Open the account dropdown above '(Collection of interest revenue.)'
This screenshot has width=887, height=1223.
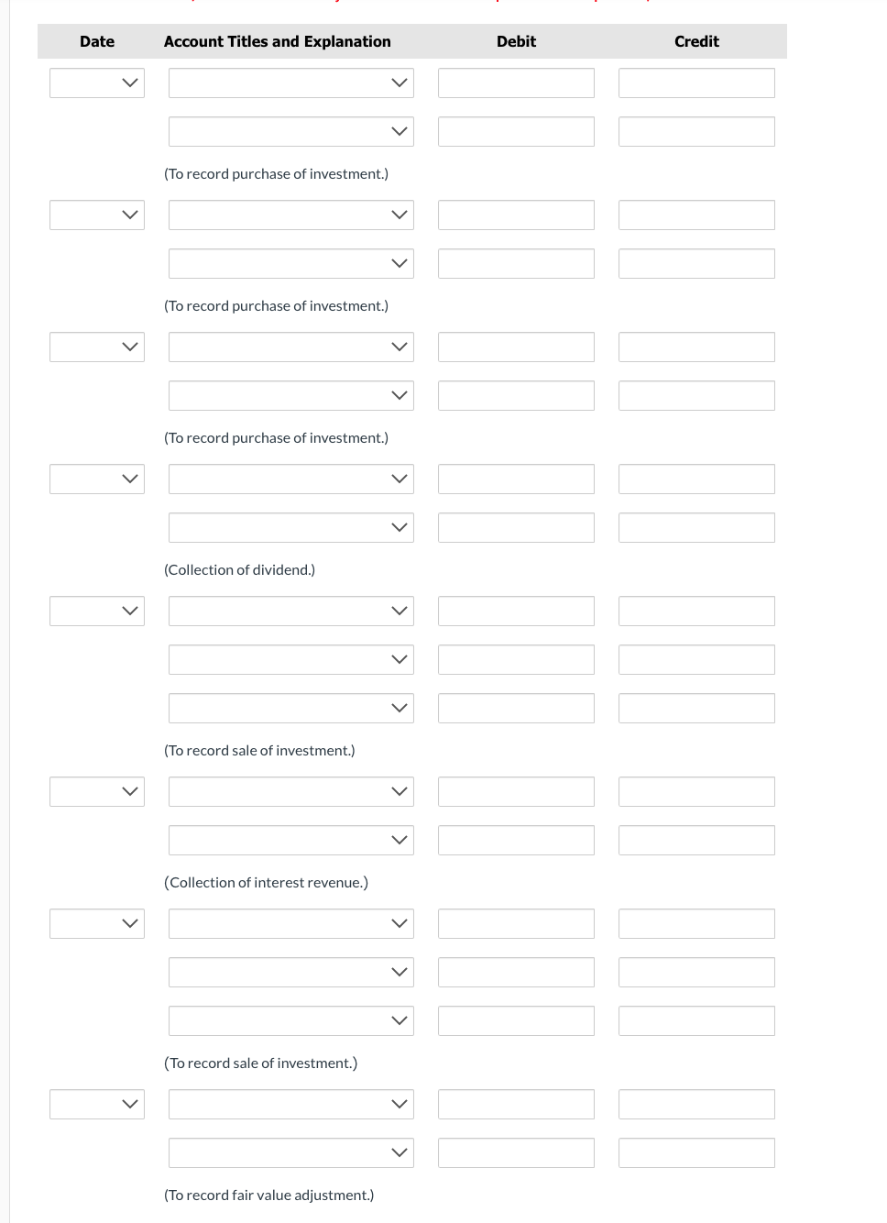[x=290, y=840]
